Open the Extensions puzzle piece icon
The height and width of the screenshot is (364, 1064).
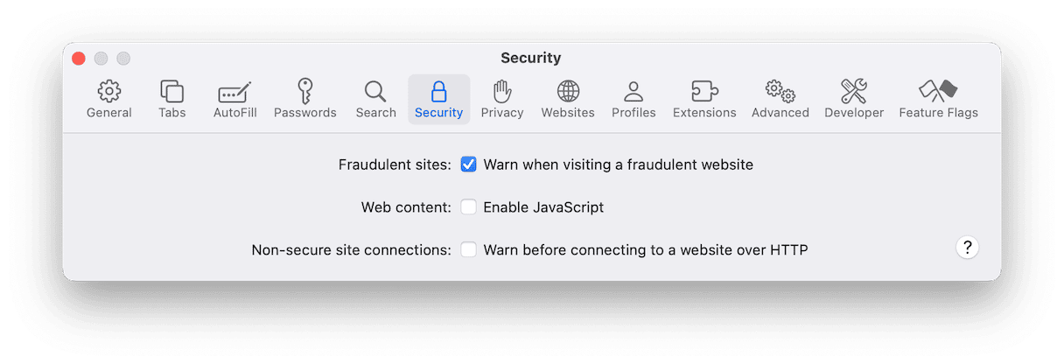[x=704, y=91]
